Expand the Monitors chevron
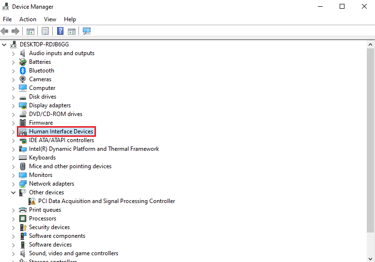This screenshot has width=375, height=262. click(x=14, y=175)
